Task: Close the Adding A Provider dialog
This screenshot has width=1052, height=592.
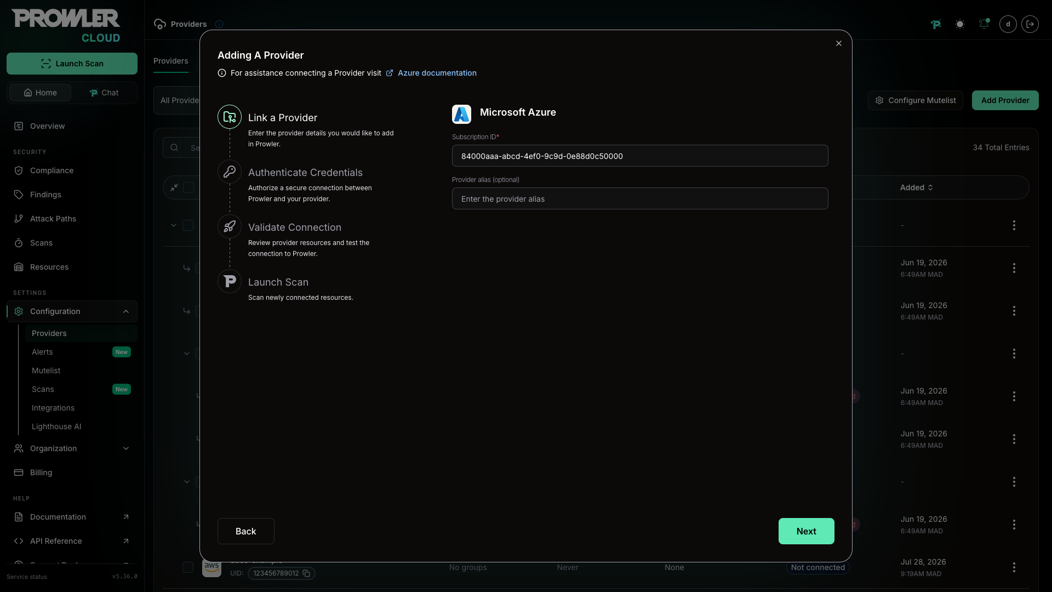Action: coord(838,43)
